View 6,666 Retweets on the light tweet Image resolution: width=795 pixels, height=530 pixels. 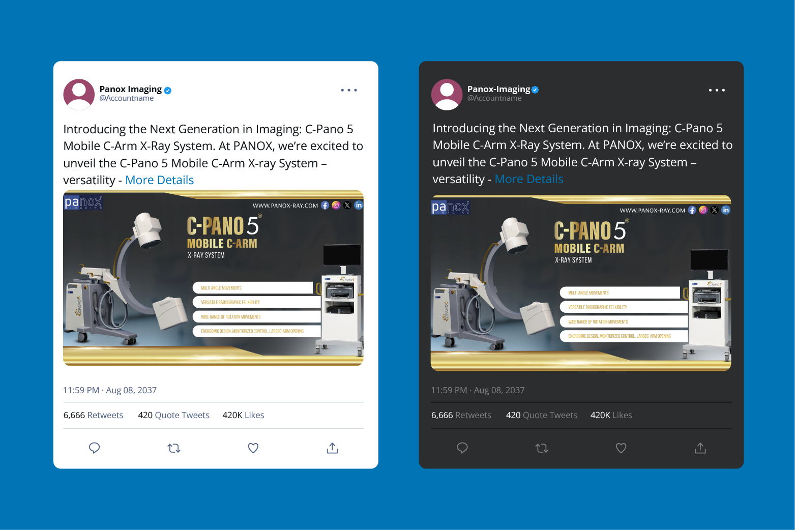coord(93,415)
